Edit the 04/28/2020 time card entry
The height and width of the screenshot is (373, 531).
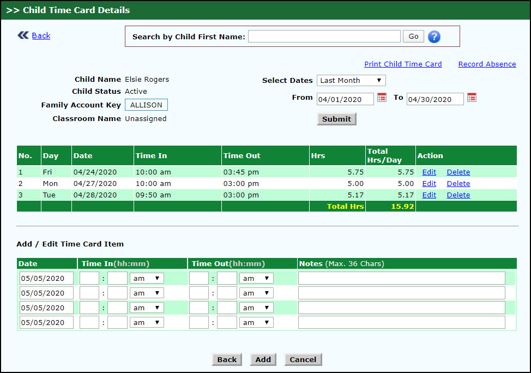click(x=429, y=195)
